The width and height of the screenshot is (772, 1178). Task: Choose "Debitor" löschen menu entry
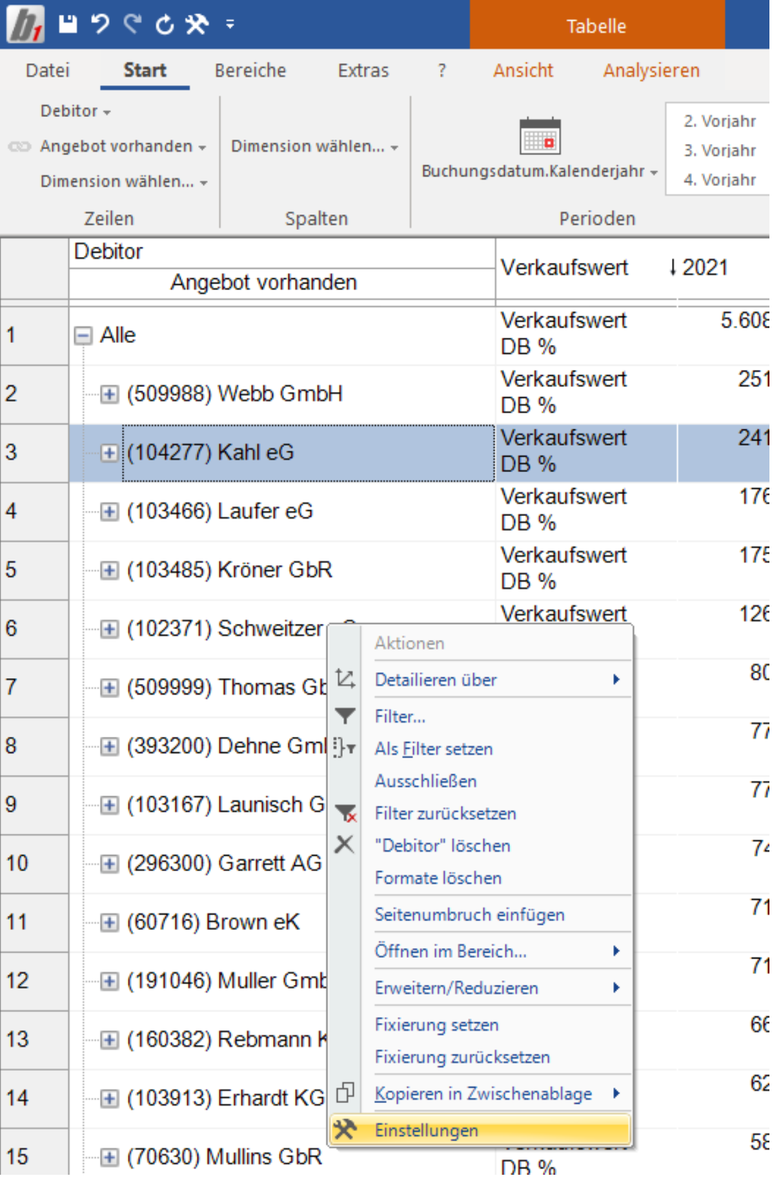point(480,845)
